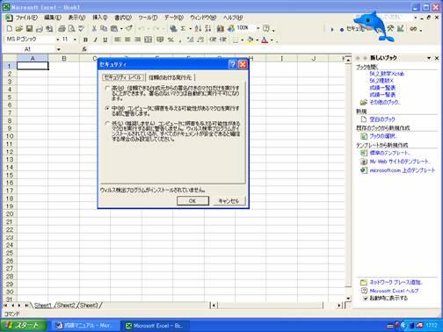Open the 編集 (Edit) menu
This screenshot has height=332, width=443.
(x=53, y=18)
